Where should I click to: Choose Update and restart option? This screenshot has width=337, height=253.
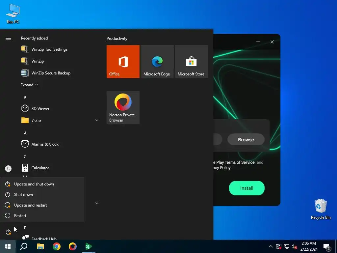(42, 205)
